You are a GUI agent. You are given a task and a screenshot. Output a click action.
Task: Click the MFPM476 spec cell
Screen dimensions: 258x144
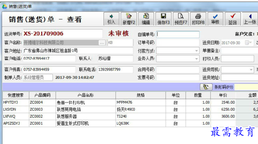[141, 102]
